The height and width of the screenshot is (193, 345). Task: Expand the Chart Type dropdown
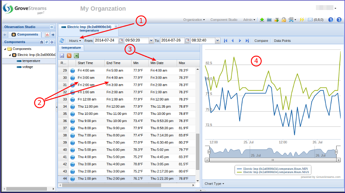coord(214,184)
